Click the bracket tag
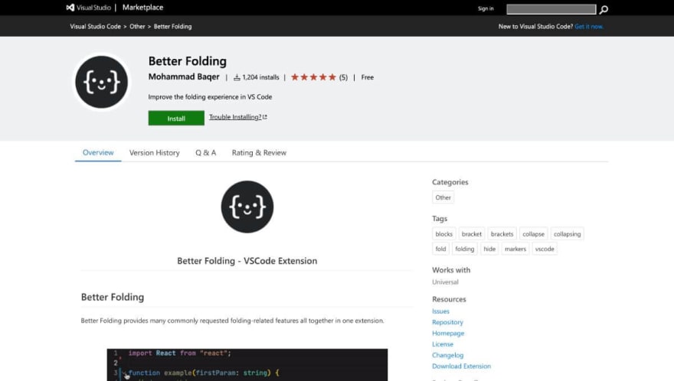The image size is (674, 381). point(472,234)
